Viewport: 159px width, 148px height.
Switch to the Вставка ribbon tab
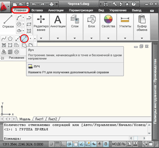(37, 10)
